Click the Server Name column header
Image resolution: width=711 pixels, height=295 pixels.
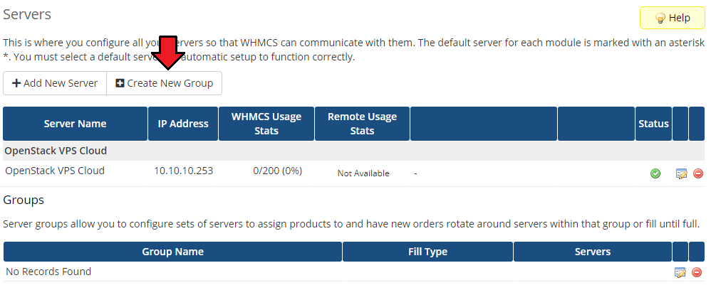[x=75, y=124]
